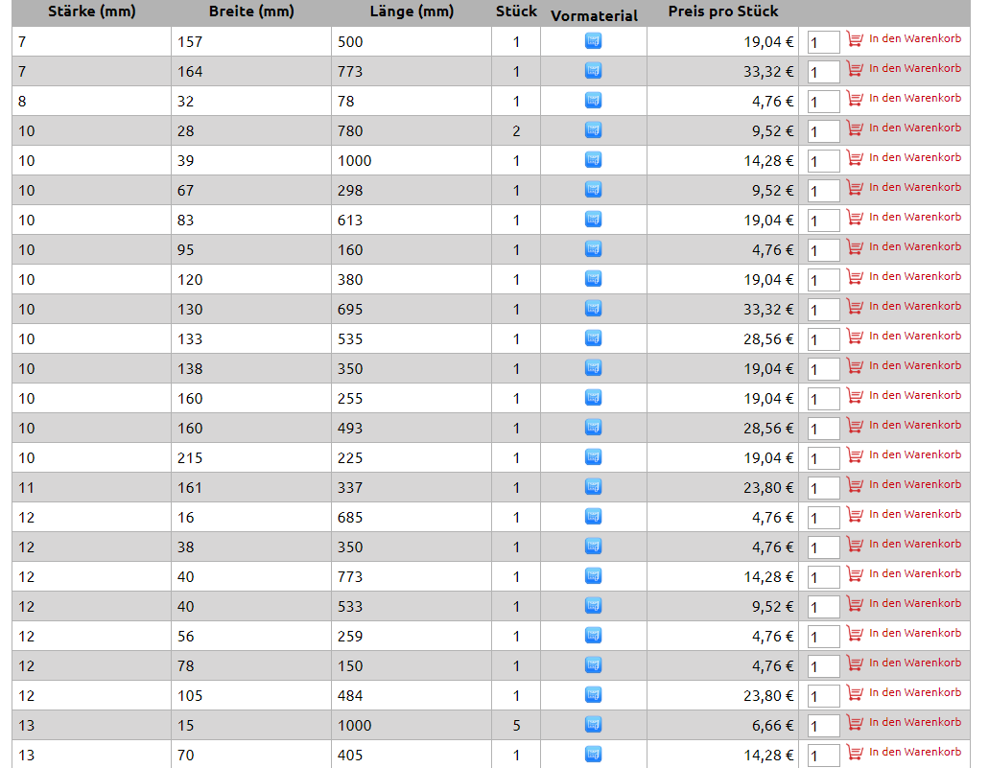View Vormaterial icon in the 40 x 533 row
Image resolution: width=989 pixels, height=768 pixels.
[593, 605]
